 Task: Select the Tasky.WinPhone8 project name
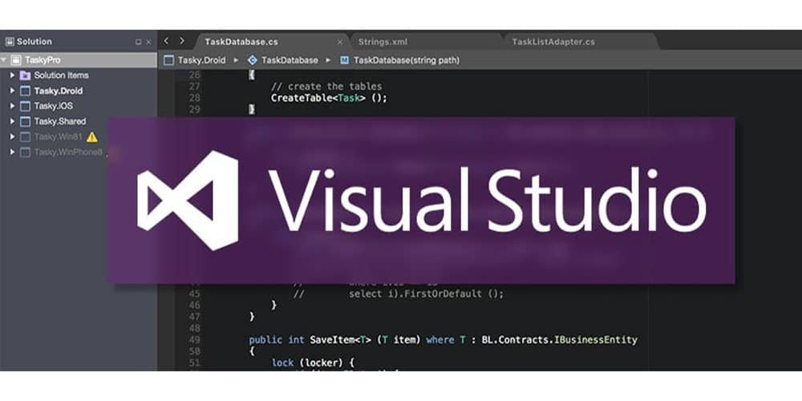click(68, 152)
